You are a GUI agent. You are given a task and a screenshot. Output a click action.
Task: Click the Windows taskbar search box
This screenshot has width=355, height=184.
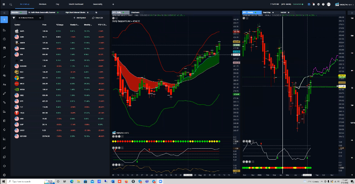[31, 182]
